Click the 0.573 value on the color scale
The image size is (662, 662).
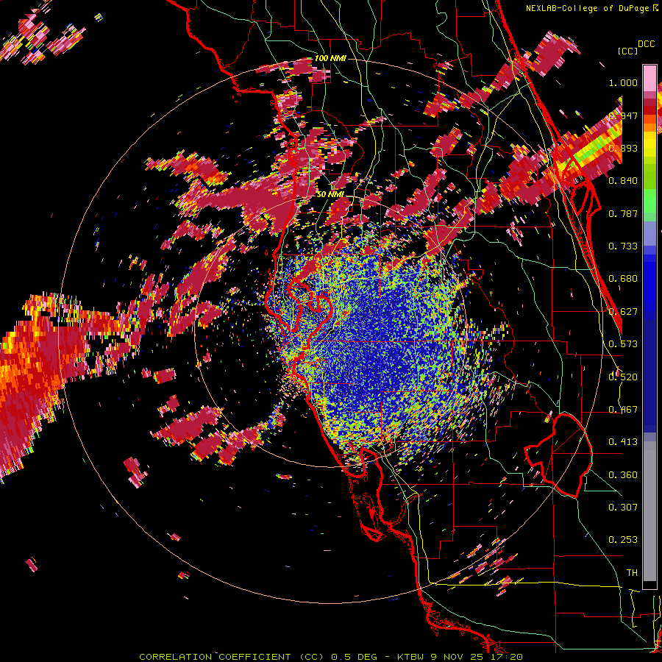click(623, 344)
